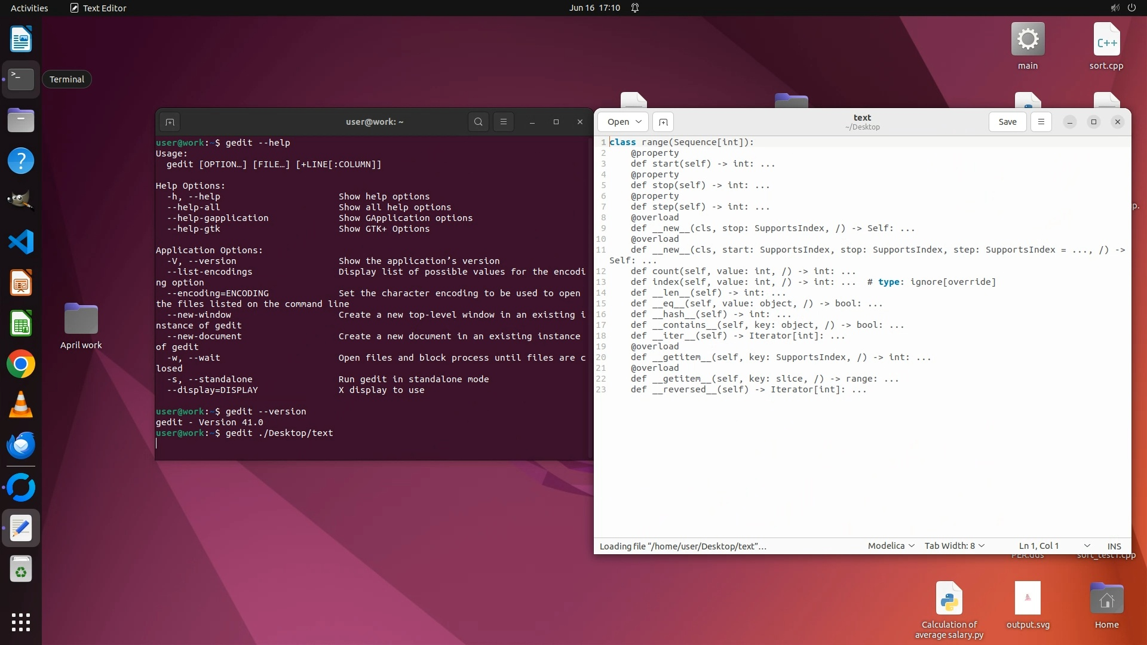Click the gedit new document icon

click(x=663, y=122)
